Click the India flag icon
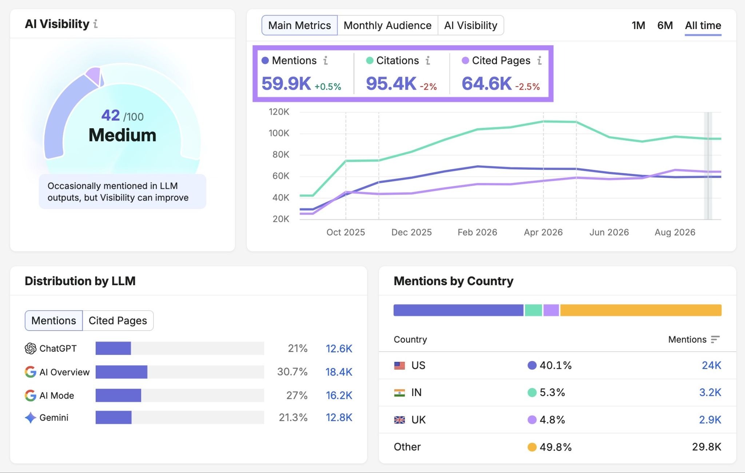The width and height of the screenshot is (745, 473). 399,393
